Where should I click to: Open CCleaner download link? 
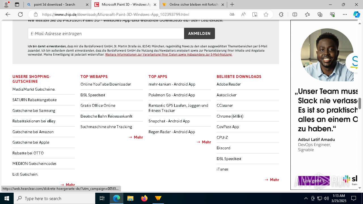coord(225,105)
